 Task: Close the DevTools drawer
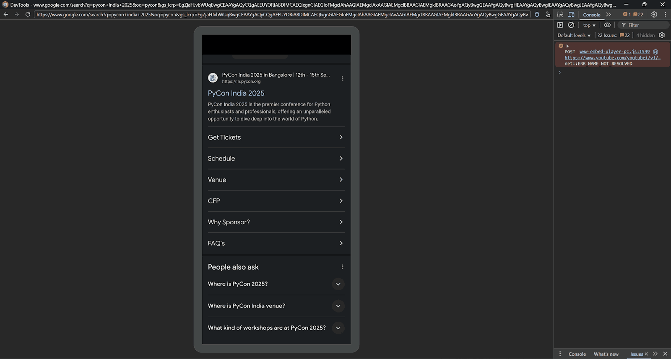pos(665,354)
